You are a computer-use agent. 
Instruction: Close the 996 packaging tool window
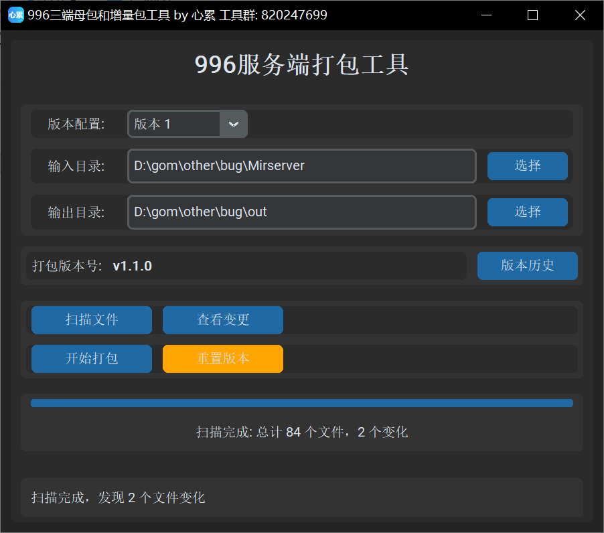click(x=580, y=15)
